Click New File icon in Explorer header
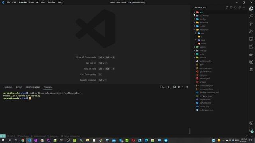 227,8
